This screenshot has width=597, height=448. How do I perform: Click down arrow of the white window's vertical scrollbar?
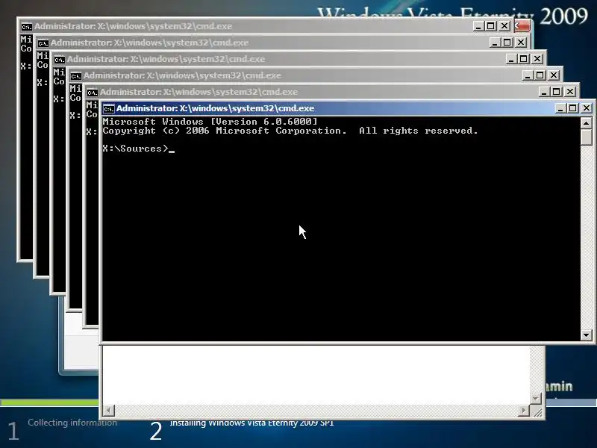[x=536, y=399]
